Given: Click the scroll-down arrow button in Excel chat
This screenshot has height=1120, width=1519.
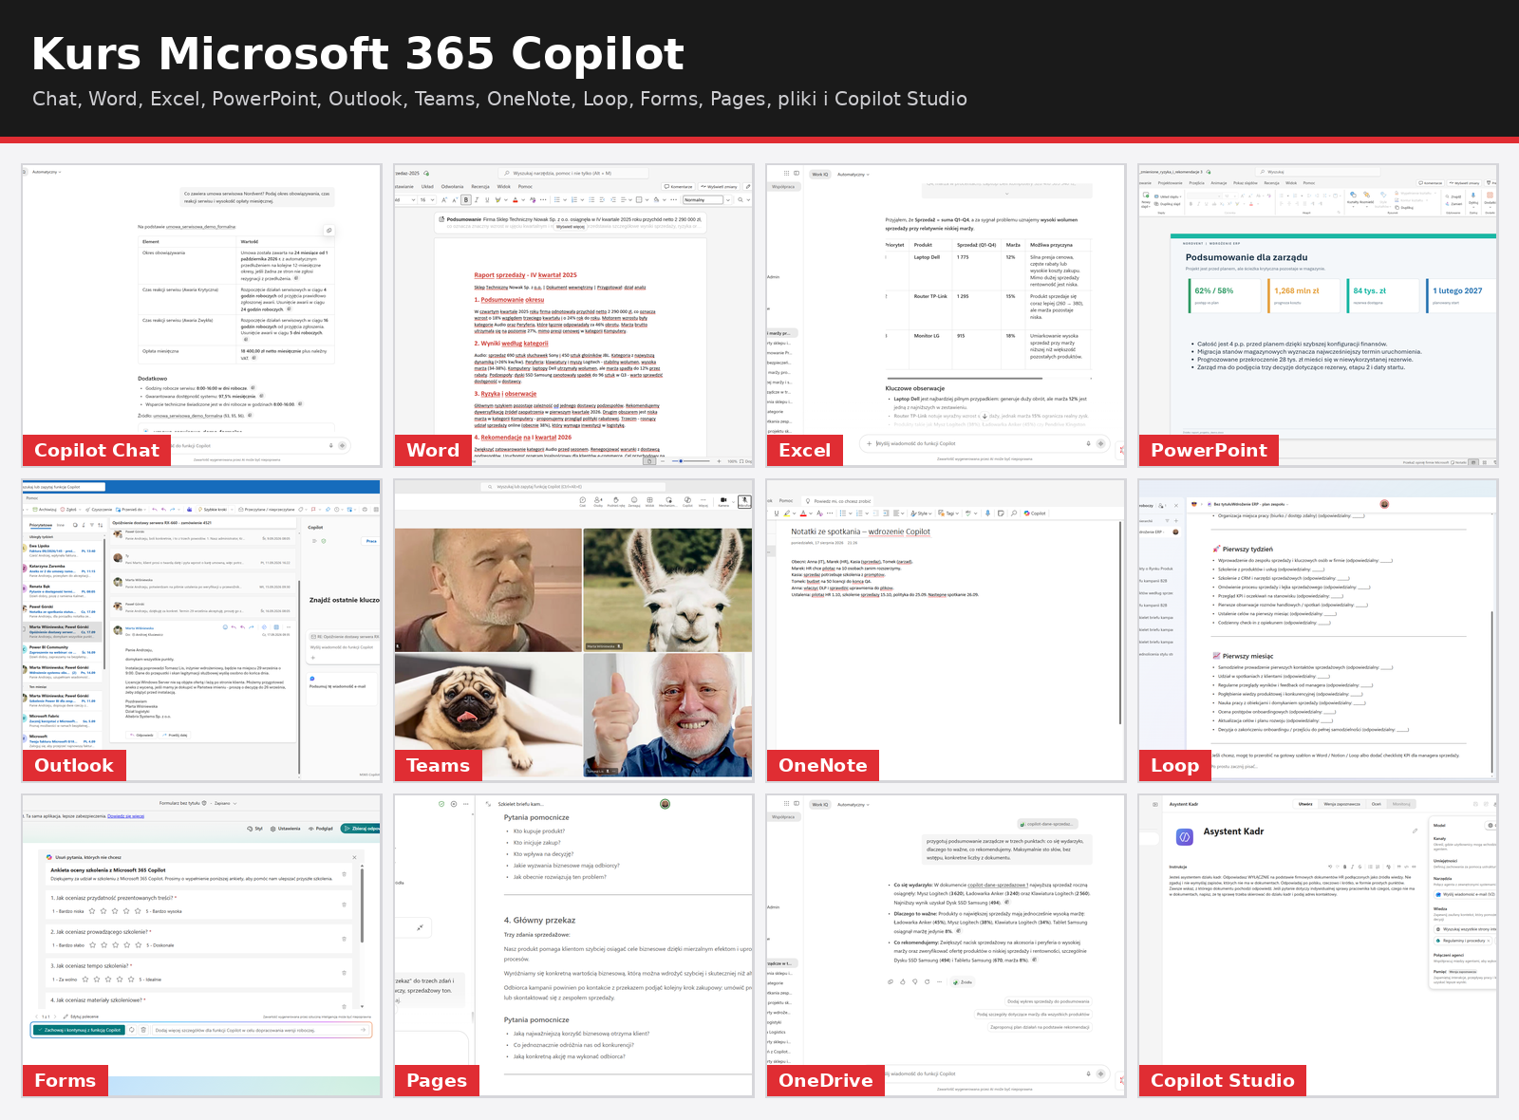Looking at the screenshot, I should tap(985, 416).
